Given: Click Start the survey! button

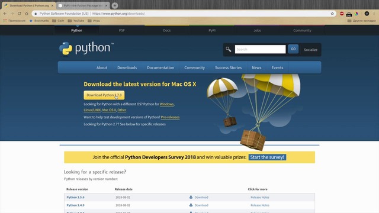Looking at the screenshot, I should tap(267, 157).
